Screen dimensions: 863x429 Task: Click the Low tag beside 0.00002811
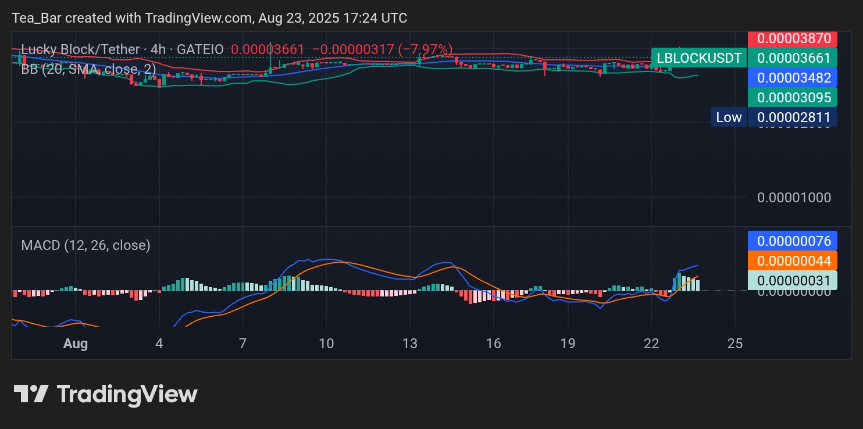click(729, 117)
